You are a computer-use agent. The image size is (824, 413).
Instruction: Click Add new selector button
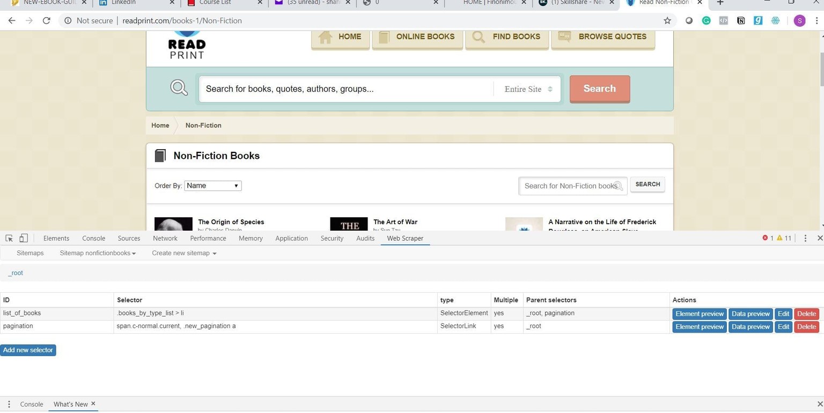click(x=28, y=350)
